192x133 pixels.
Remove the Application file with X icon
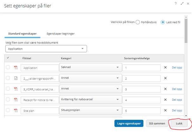click(x=165, y=67)
